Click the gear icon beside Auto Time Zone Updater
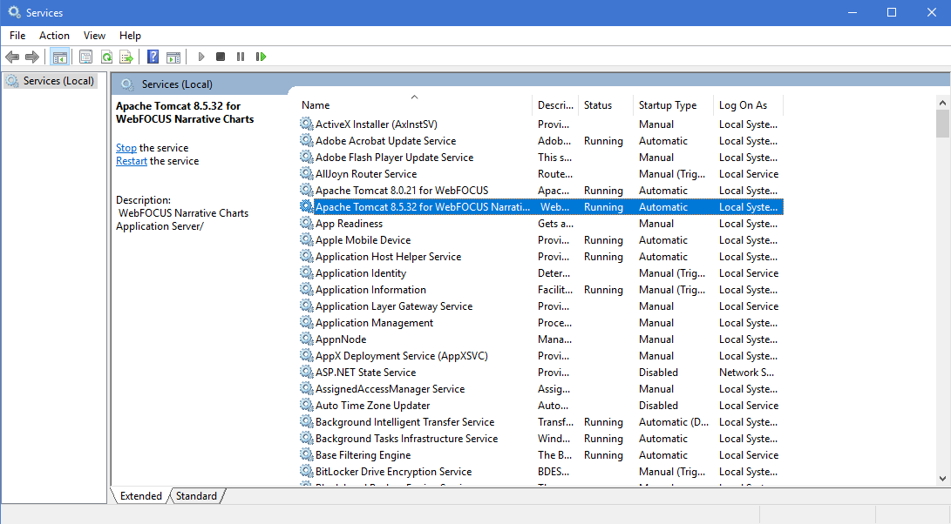Screen dimensions: 951x524 coord(306,406)
